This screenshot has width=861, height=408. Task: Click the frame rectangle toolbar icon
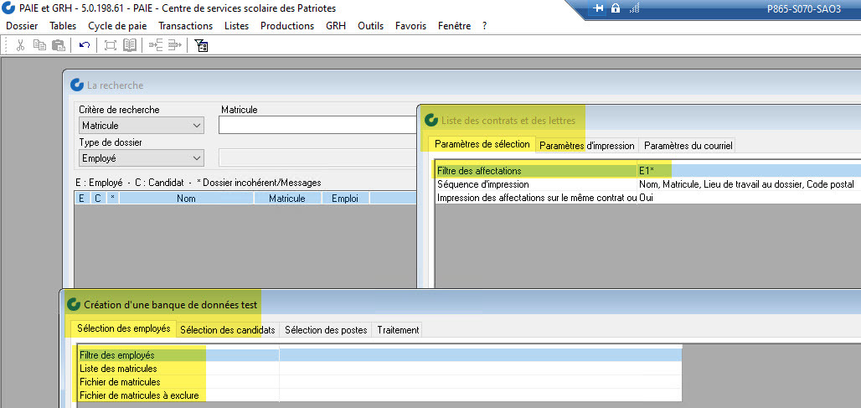coord(111,45)
